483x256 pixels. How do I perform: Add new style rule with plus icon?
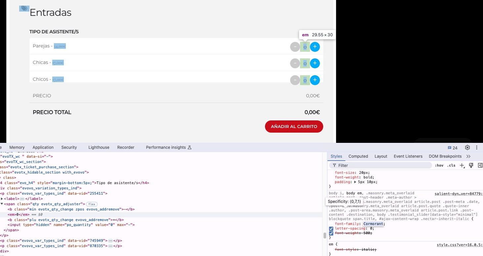(462, 165)
